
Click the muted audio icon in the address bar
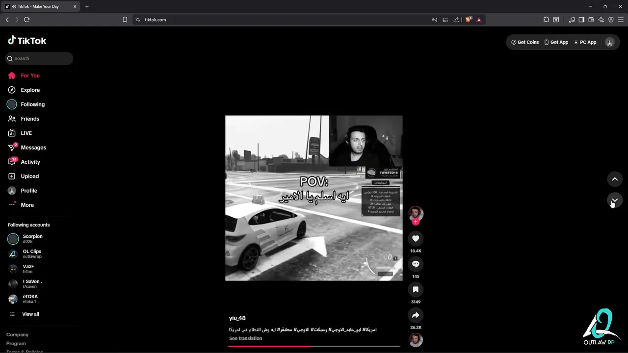pos(435,20)
